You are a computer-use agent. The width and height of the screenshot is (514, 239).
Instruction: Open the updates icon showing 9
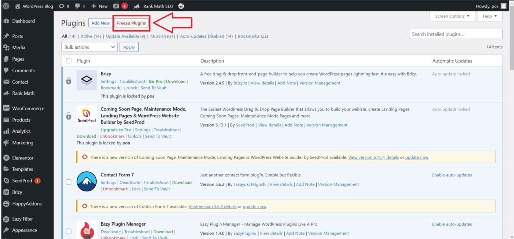(x=61, y=6)
